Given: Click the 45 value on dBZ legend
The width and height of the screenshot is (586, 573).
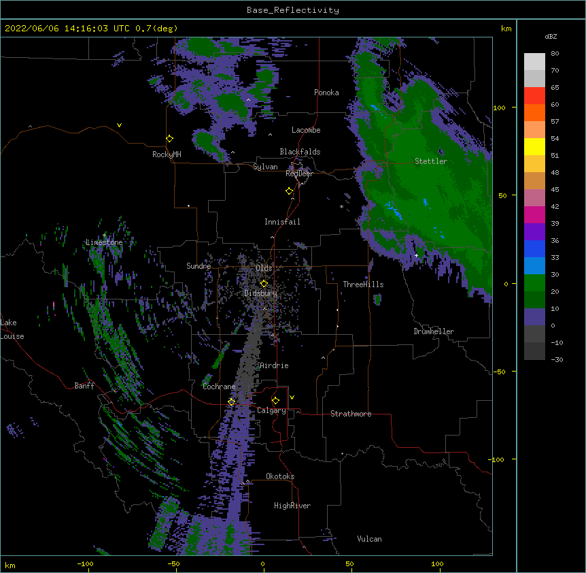Looking at the screenshot, I should click(x=555, y=190).
